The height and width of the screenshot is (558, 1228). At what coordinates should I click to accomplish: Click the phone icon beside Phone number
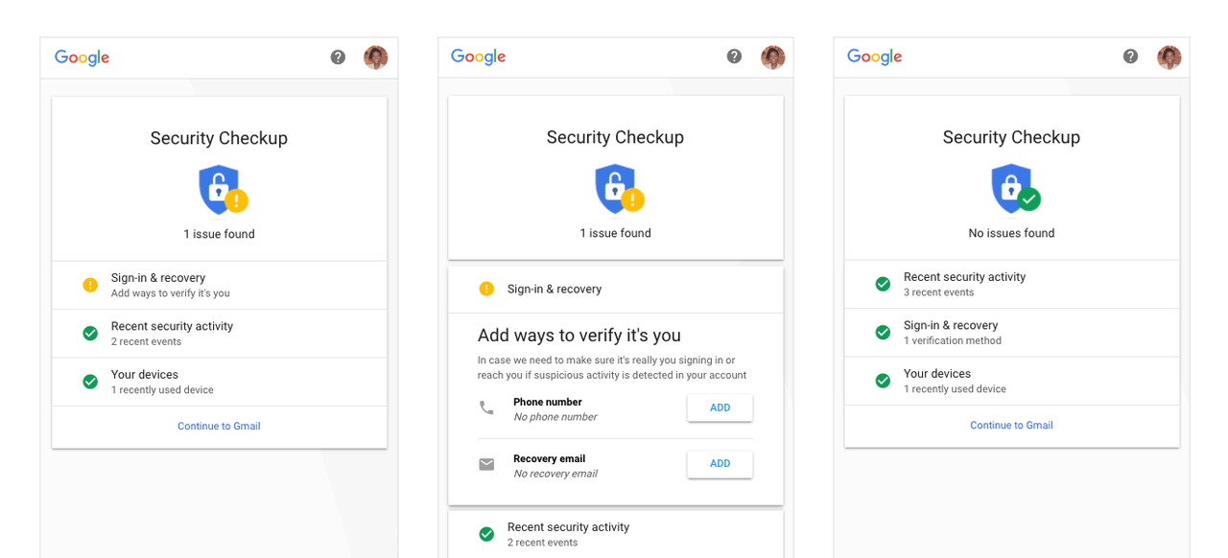tap(486, 408)
